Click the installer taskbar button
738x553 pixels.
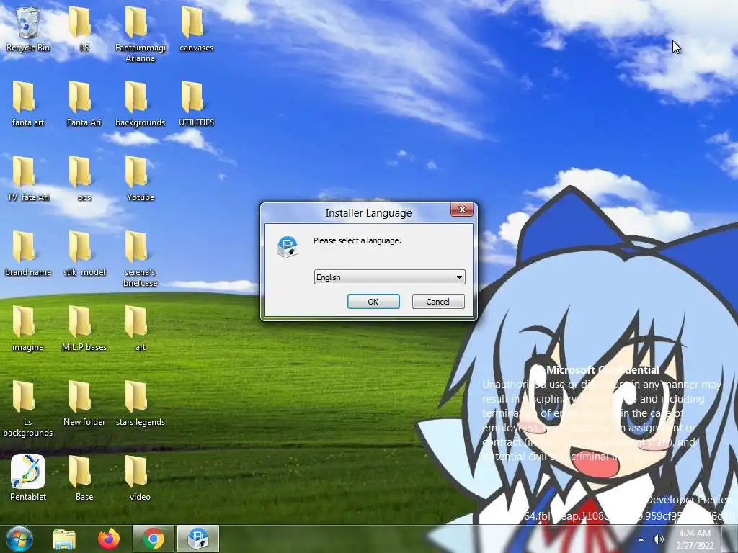click(x=198, y=539)
